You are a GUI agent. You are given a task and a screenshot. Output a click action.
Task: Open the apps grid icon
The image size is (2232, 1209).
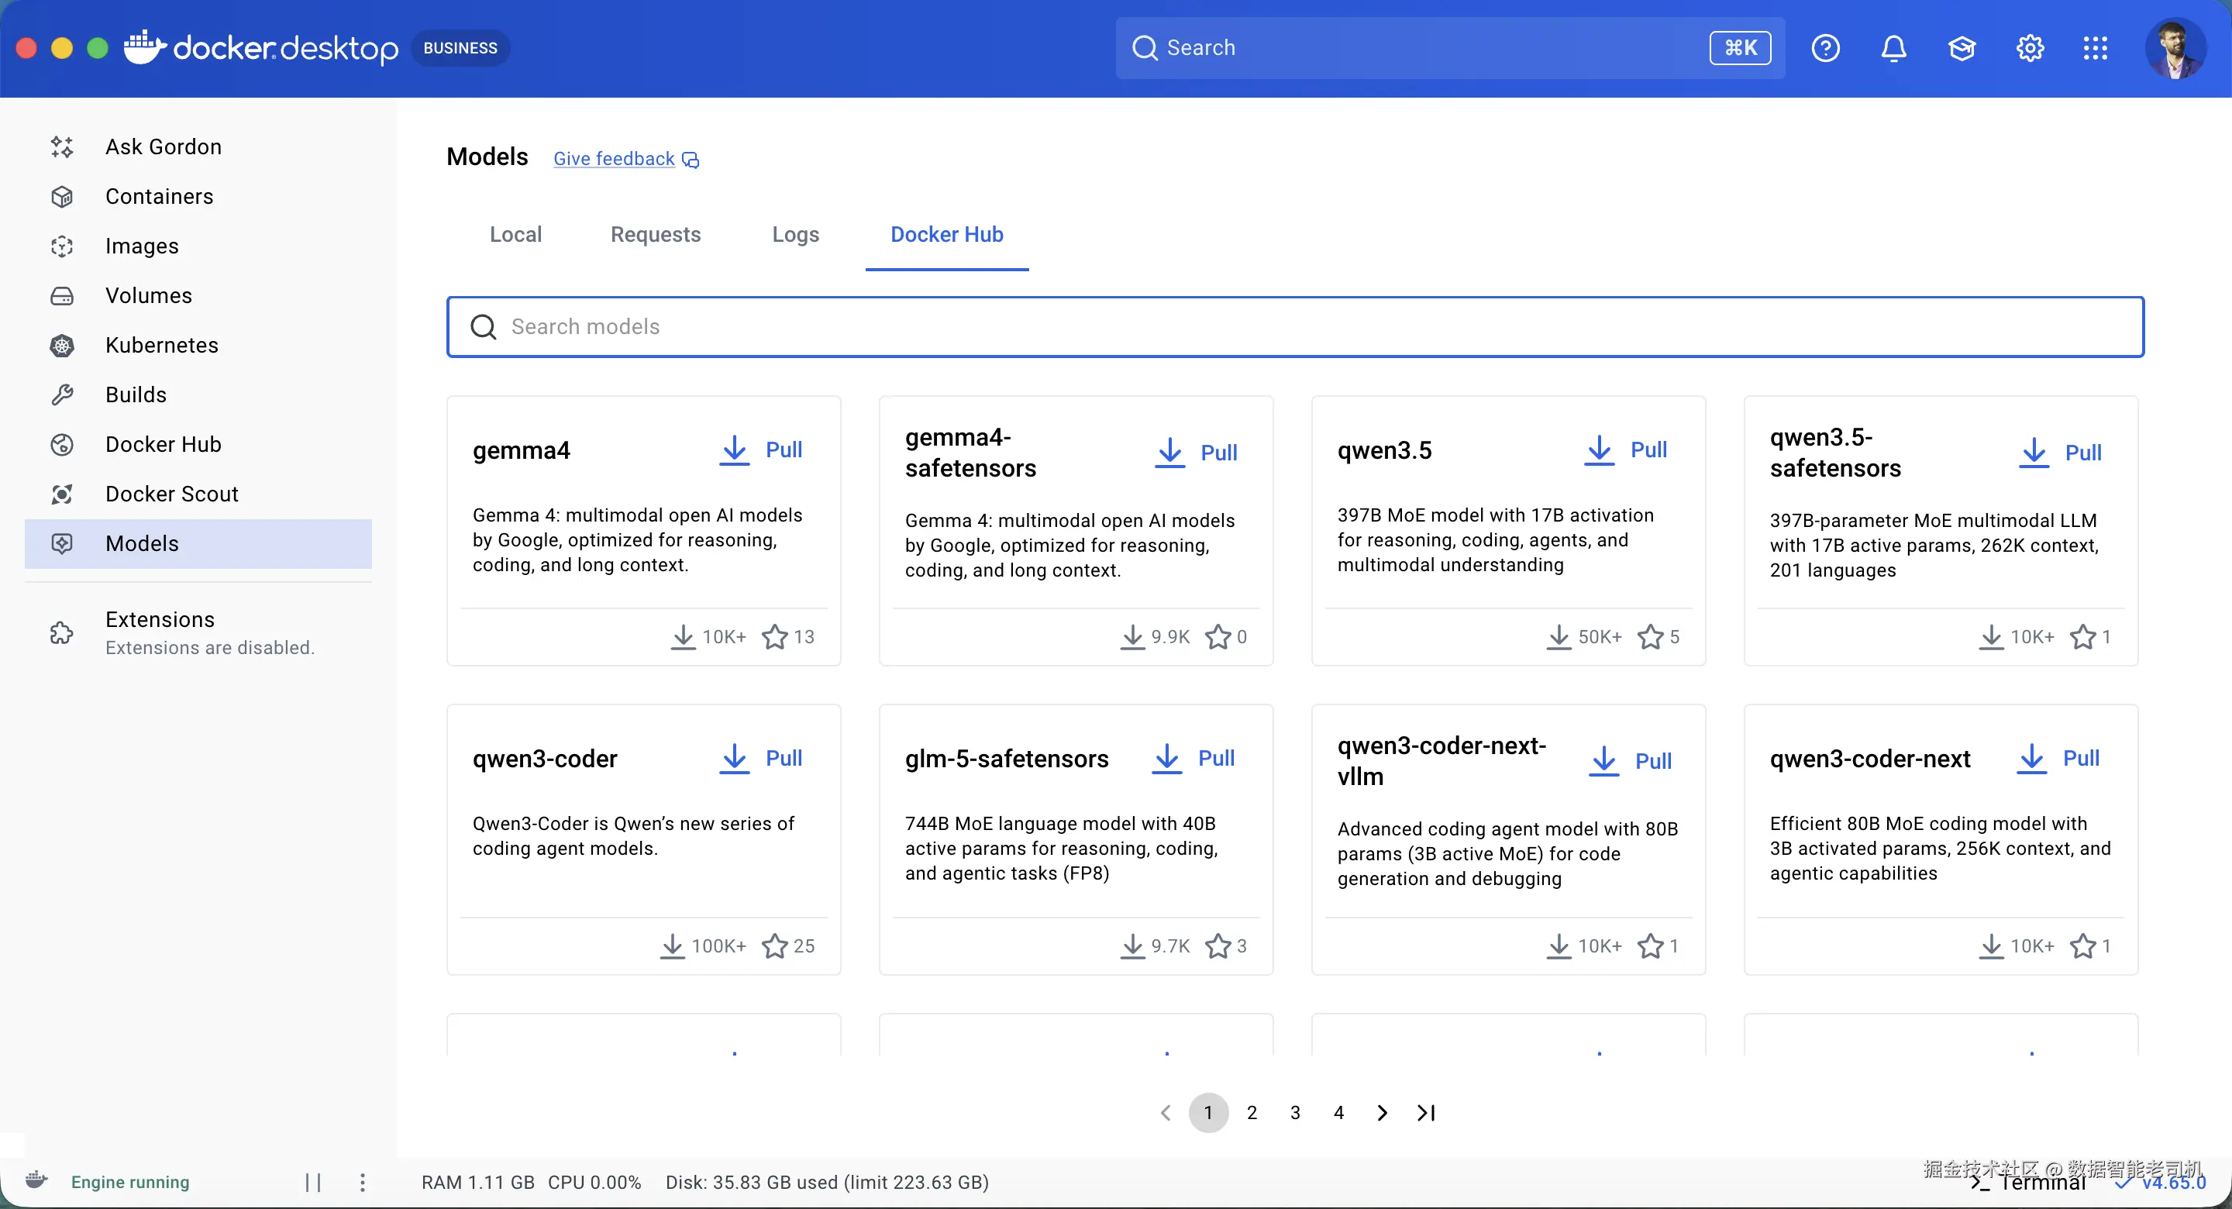(x=2095, y=48)
